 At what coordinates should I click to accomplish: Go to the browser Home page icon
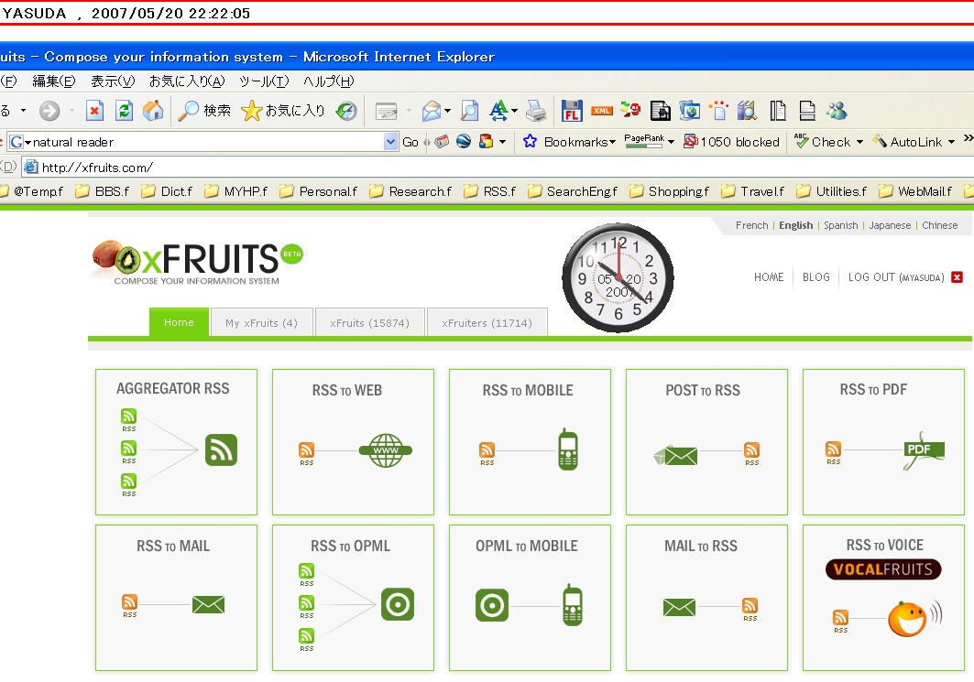point(153,111)
